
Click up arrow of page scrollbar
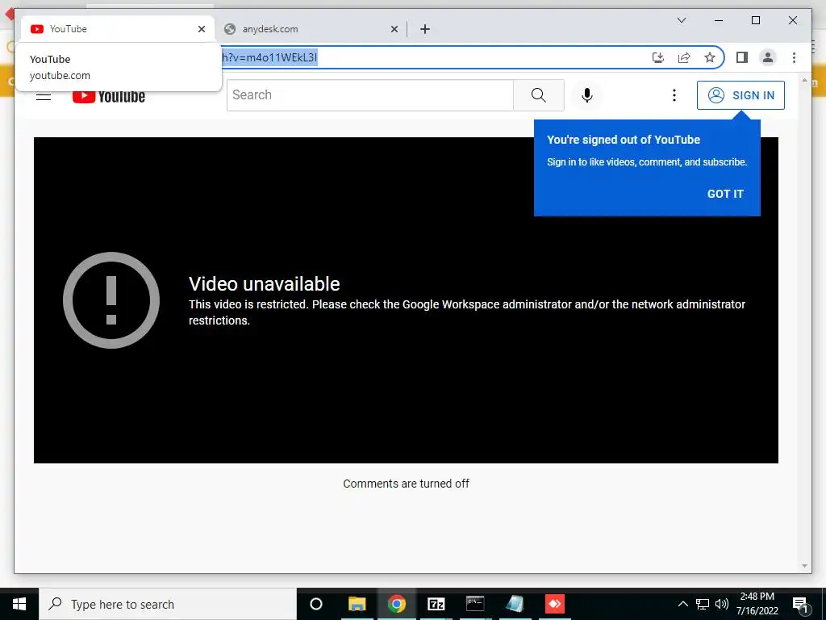pos(804,81)
